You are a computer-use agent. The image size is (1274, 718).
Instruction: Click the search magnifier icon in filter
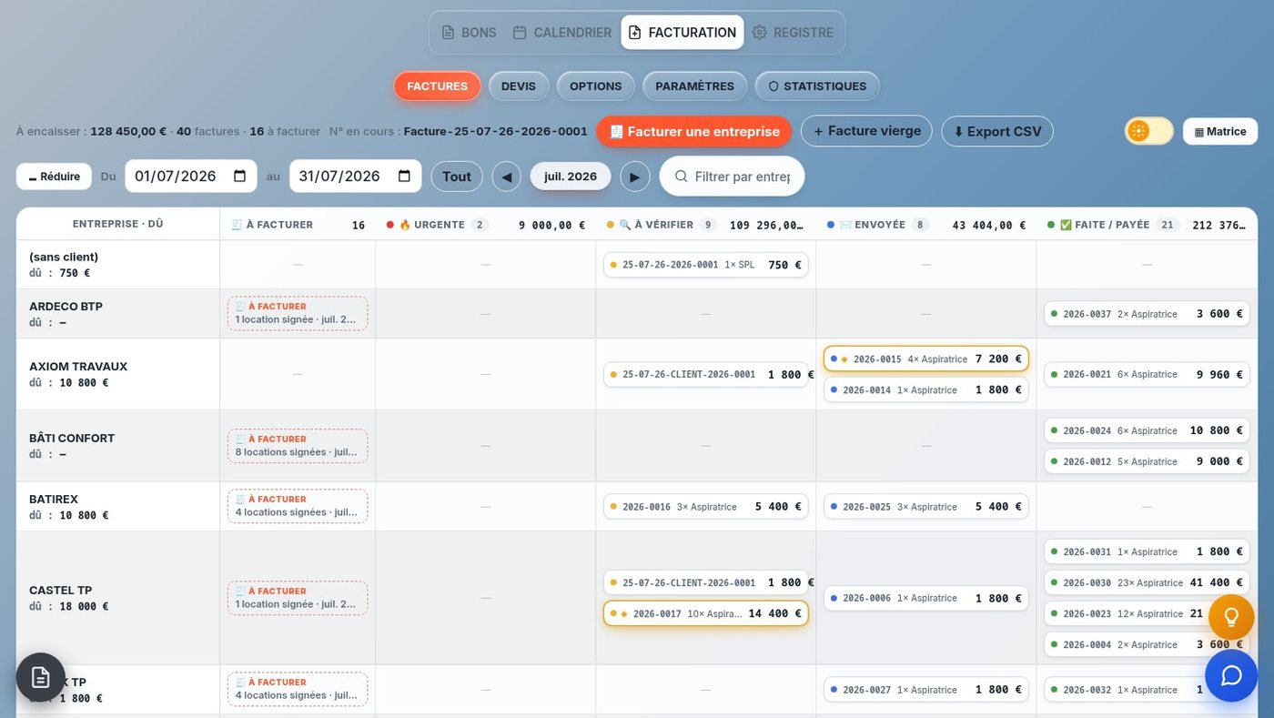(681, 177)
